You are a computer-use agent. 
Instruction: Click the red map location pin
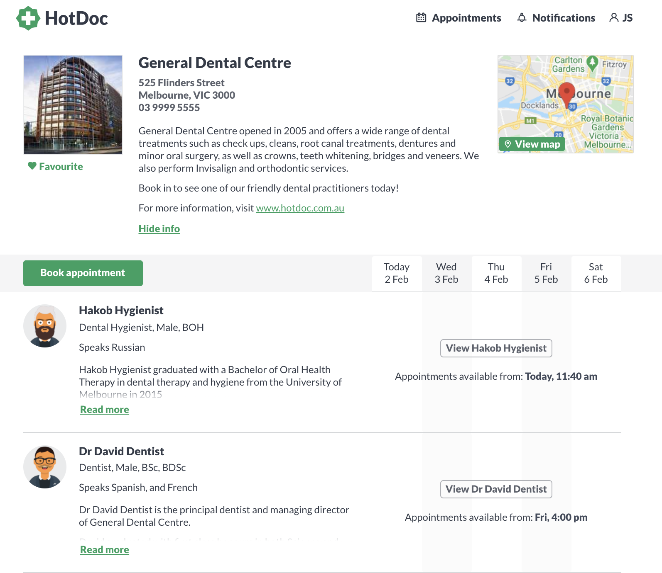point(566,93)
